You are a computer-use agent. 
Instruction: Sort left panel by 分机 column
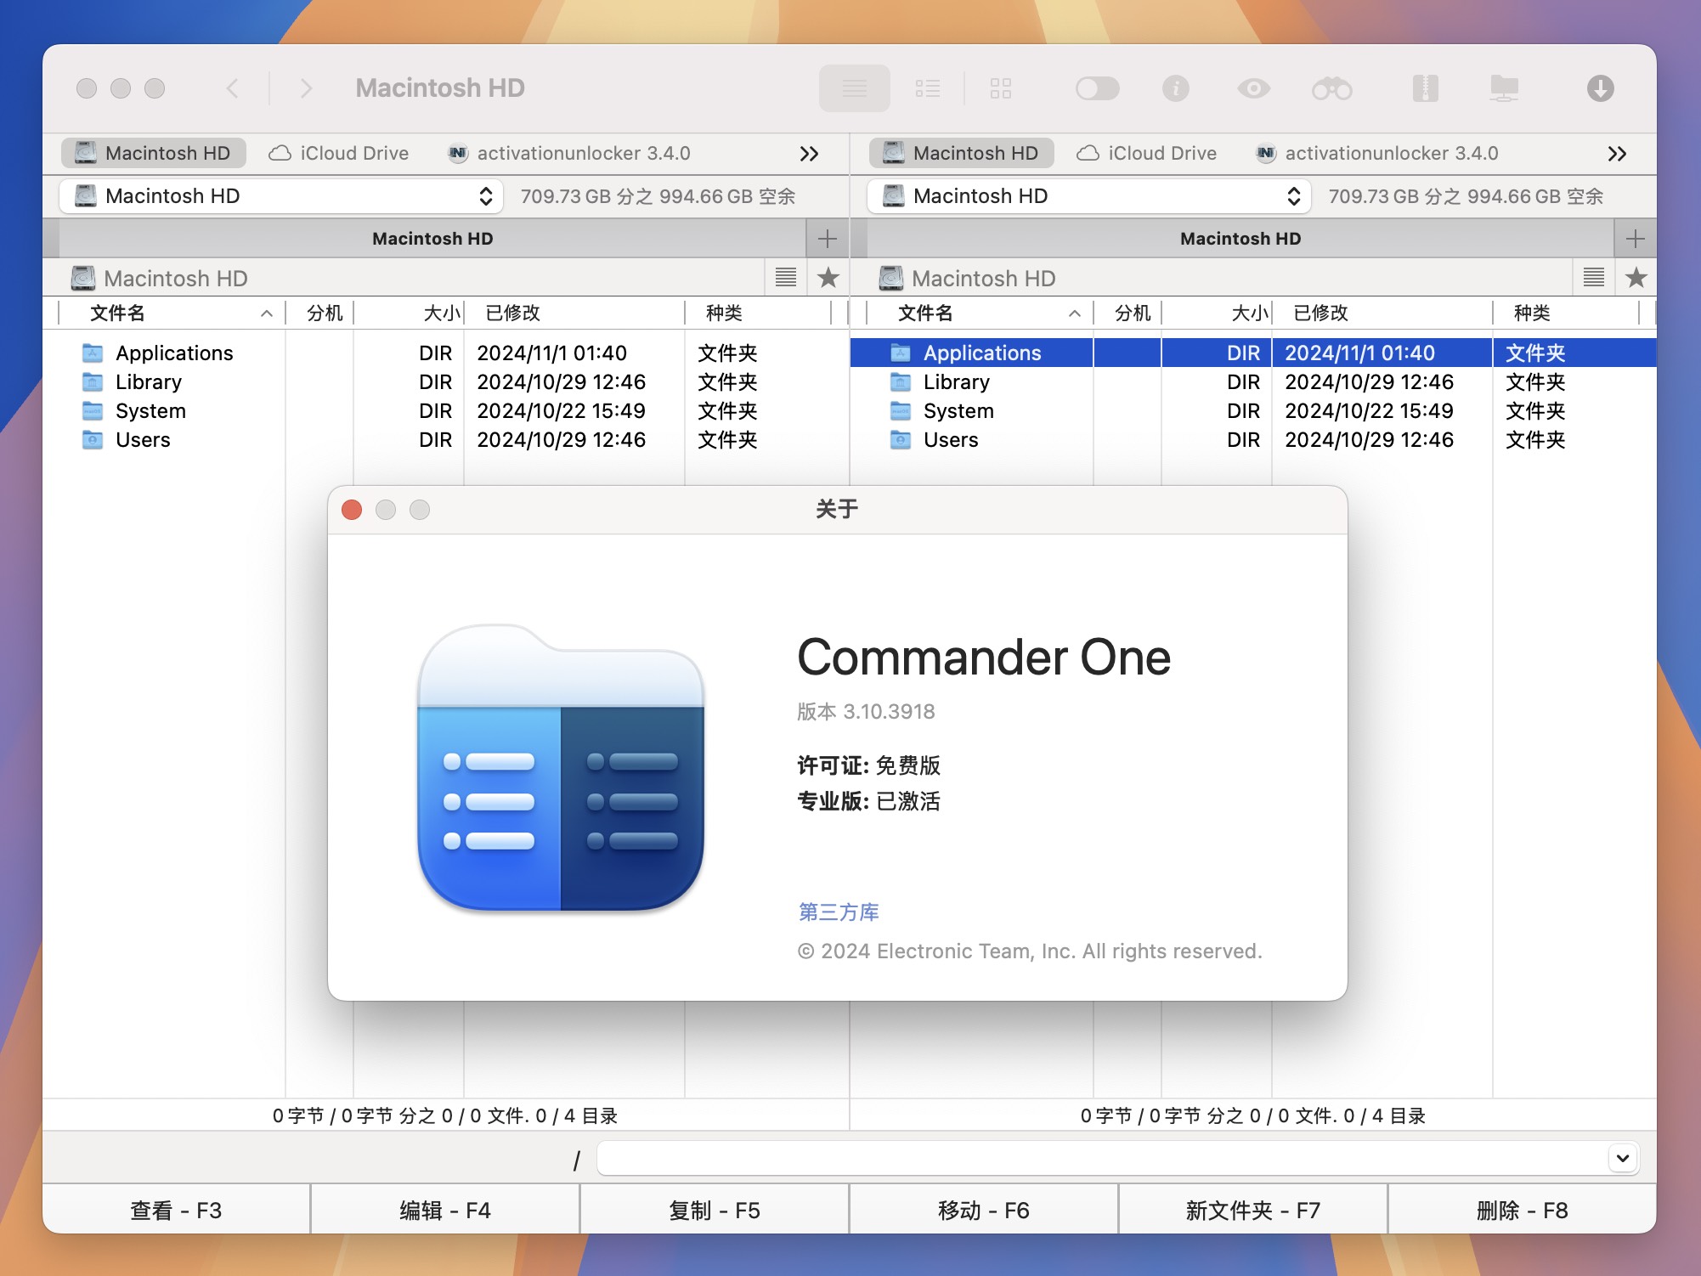click(x=319, y=313)
